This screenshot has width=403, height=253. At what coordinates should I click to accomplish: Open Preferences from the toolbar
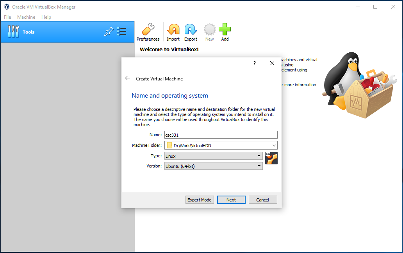click(148, 32)
